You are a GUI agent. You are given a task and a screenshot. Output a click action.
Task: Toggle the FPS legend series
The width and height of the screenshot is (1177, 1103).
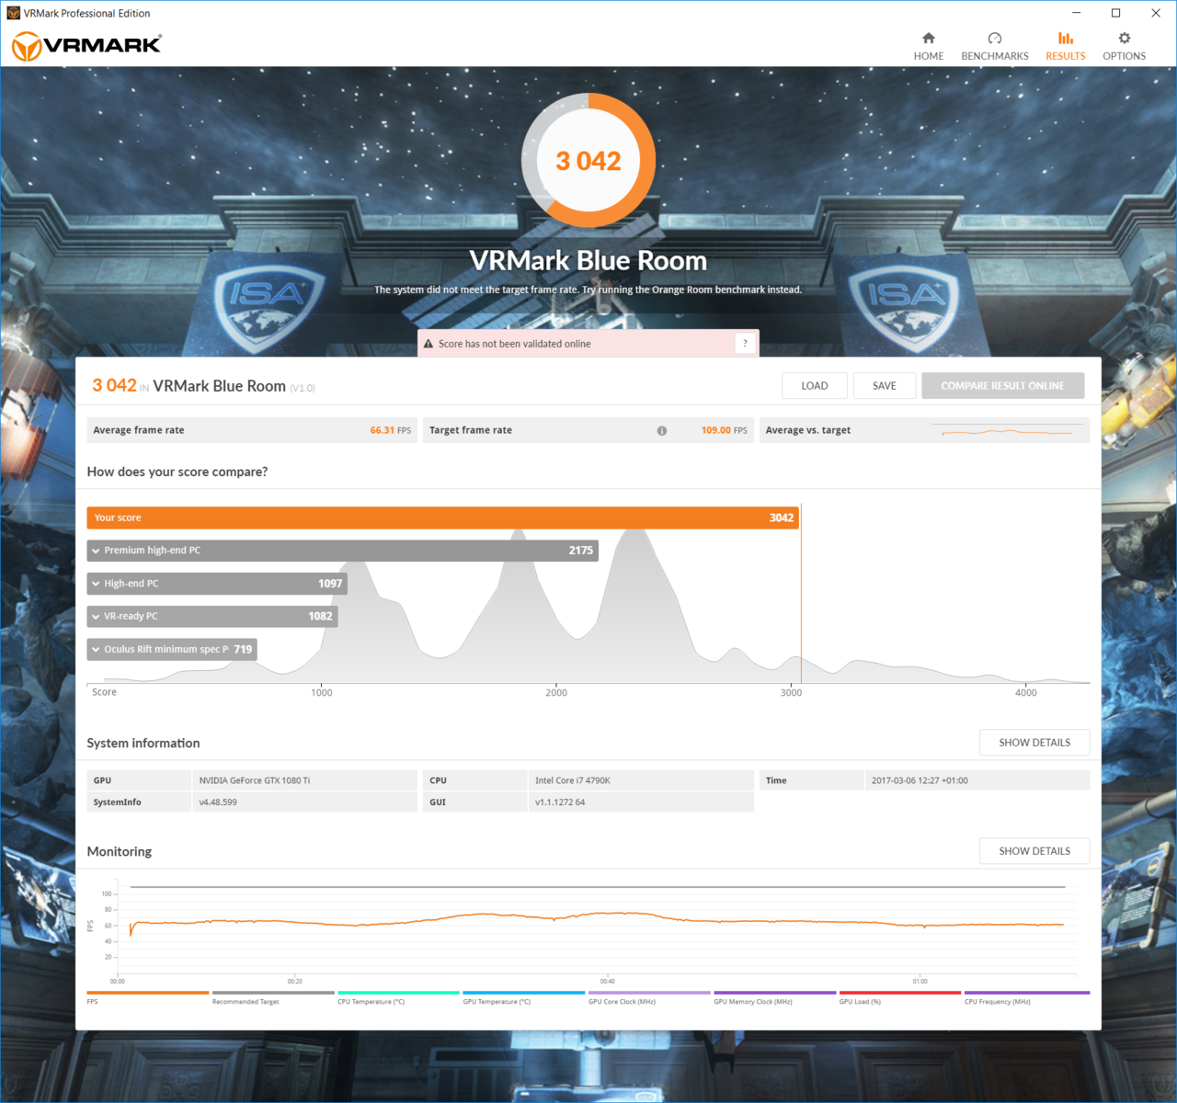tap(148, 998)
